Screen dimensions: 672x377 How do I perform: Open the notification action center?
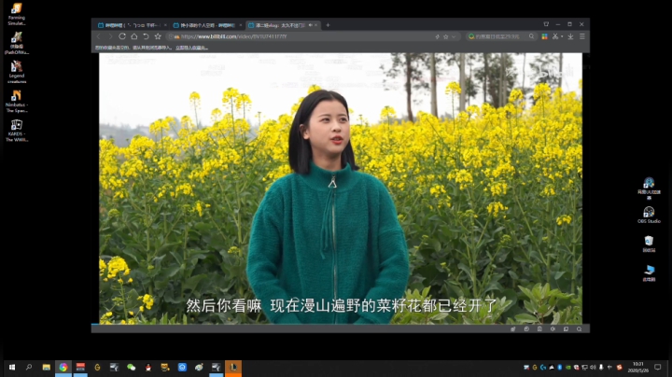(658, 367)
